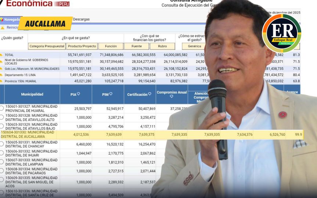Click the Producto/Proyecto button

(x=82, y=46)
